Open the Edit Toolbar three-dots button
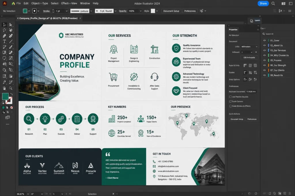 [x=7, y=124]
